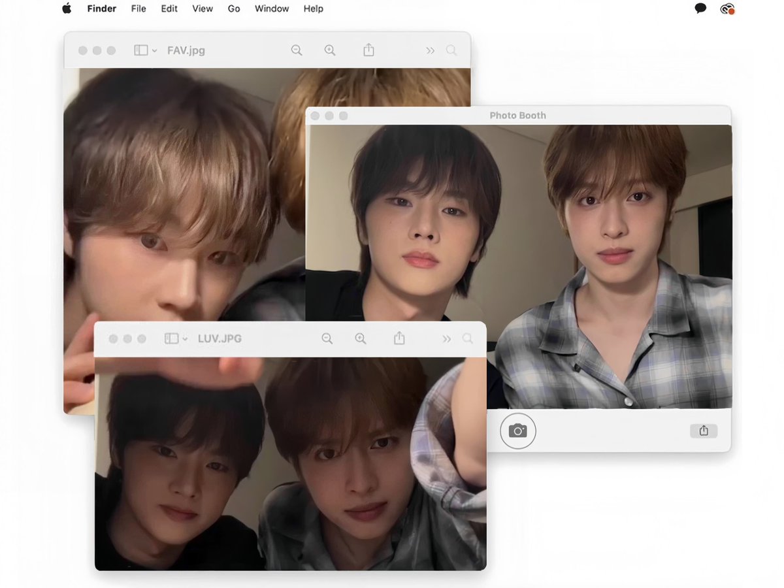Click the chat bubble icon in menu bar
Image resolution: width=784 pixels, height=588 pixels.
[700, 8]
